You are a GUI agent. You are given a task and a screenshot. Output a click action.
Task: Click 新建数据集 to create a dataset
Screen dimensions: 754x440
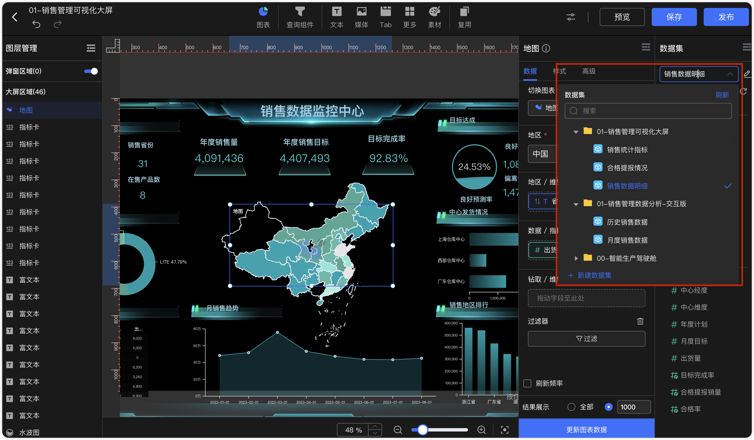coord(590,276)
